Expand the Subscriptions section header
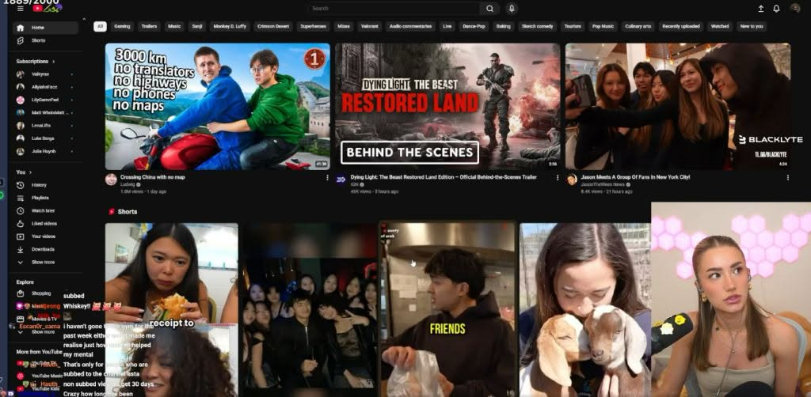This screenshot has height=397, width=811. (35, 62)
